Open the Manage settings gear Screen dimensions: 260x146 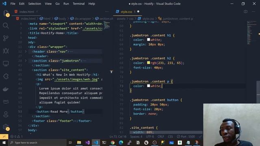click(6, 127)
